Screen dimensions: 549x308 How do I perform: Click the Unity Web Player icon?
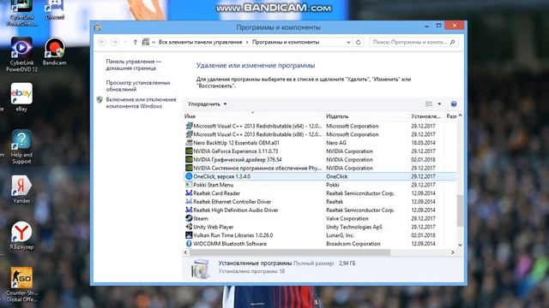tap(189, 227)
